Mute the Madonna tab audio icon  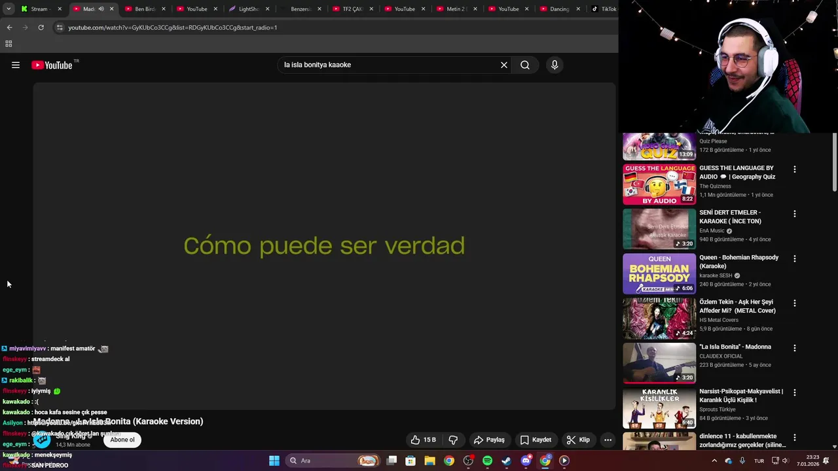(101, 9)
